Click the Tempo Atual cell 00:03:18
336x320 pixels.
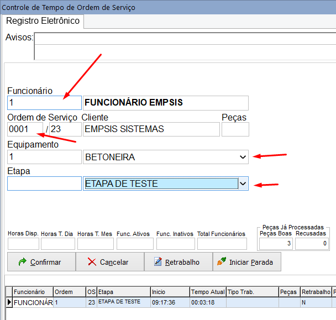click(208, 302)
